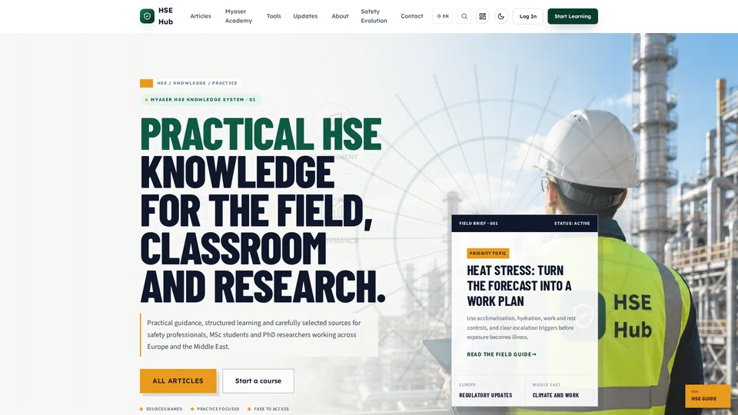Click the Log In button

527,16
